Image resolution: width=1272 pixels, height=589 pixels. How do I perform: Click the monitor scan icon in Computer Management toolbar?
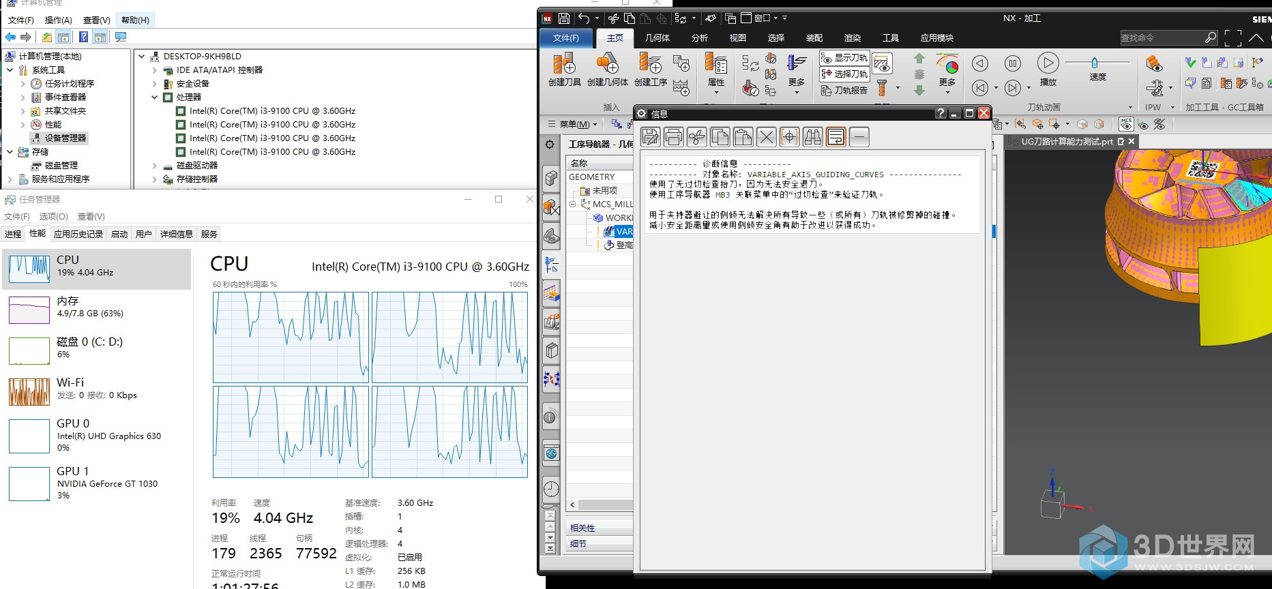(121, 37)
